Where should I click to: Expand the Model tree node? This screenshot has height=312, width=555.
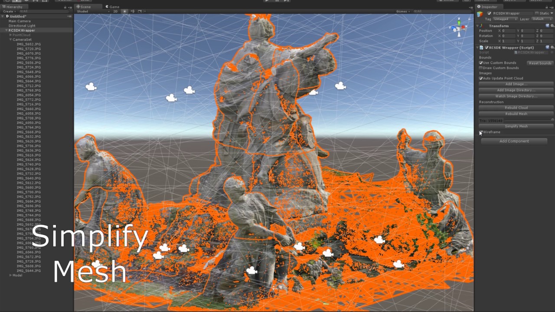(11, 275)
